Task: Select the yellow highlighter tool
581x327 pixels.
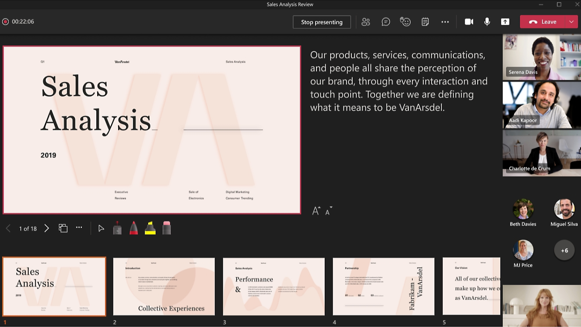Action: click(150, 228)
